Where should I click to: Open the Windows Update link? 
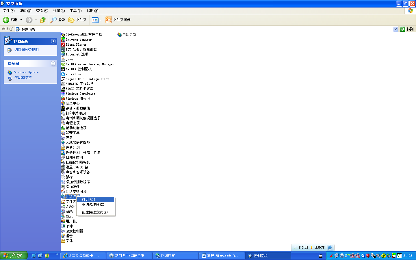pos(26,72)
